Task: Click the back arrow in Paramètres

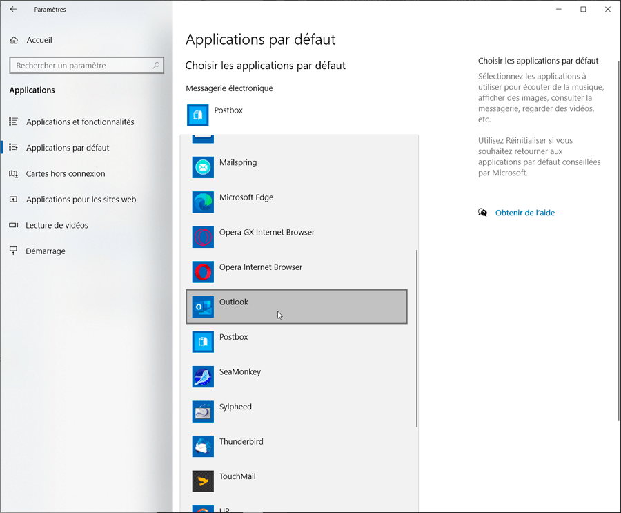Action: (14, 9)
